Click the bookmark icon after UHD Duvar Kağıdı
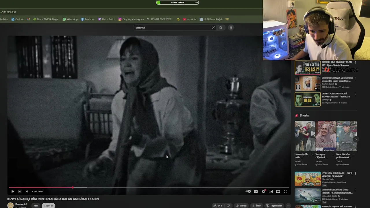Viewport: 370px width, 208px height. tap(227, 19)
